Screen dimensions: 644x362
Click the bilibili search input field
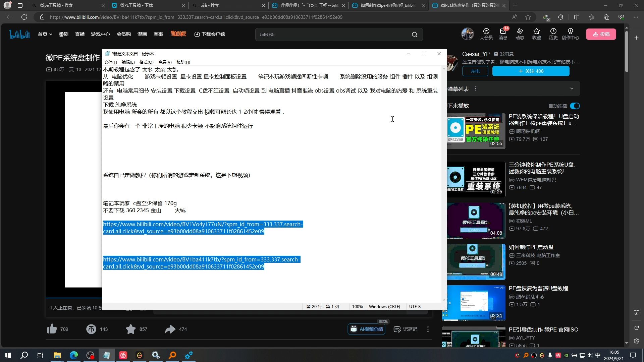tap(334, 35)
